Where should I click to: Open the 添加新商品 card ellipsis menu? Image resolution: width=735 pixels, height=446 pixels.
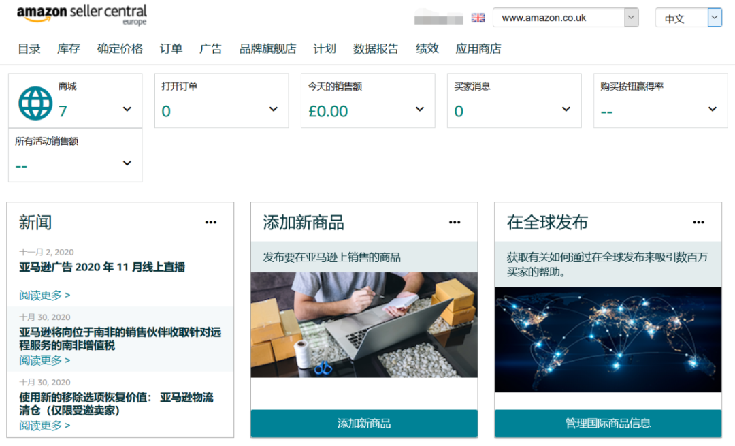pyautogui.click(x=455, y=221)
